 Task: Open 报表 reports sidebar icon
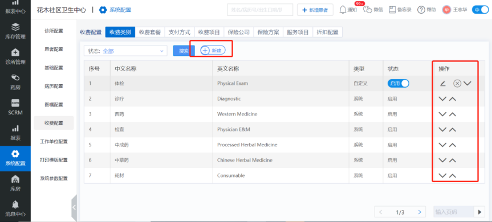[x=15, y=133]
